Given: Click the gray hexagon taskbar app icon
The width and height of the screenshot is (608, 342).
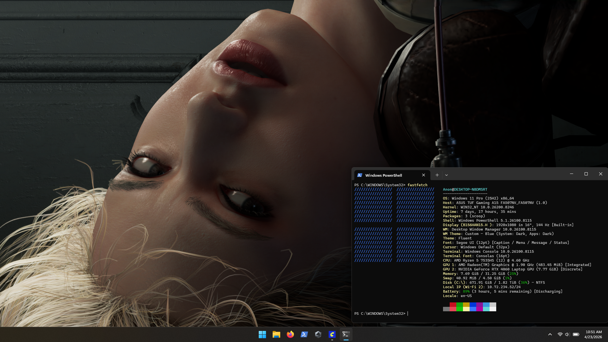Looking at the screenshot, I should coord(318,334).
